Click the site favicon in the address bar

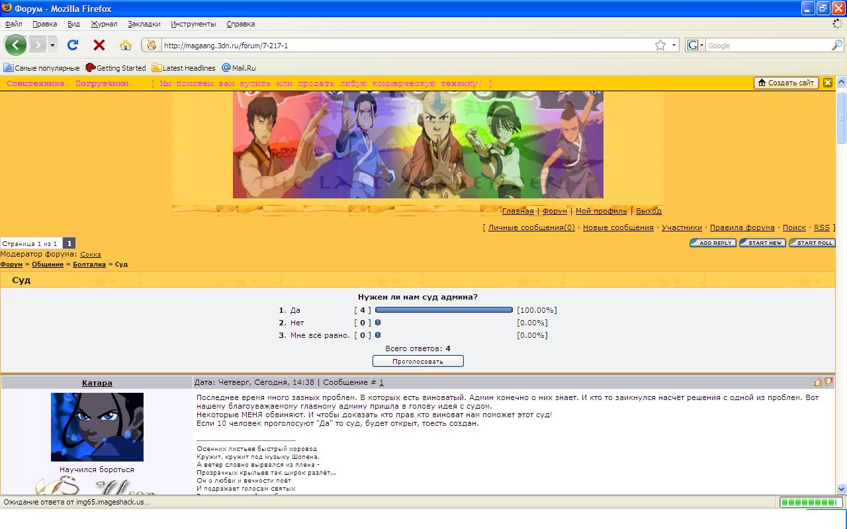pyautogui.click(x=152, y=45)
